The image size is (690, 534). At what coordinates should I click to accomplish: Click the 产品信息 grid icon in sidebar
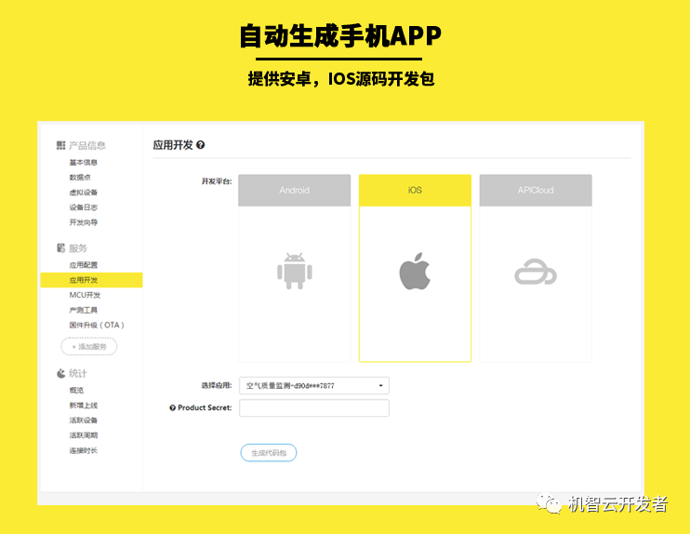point(60,145)
